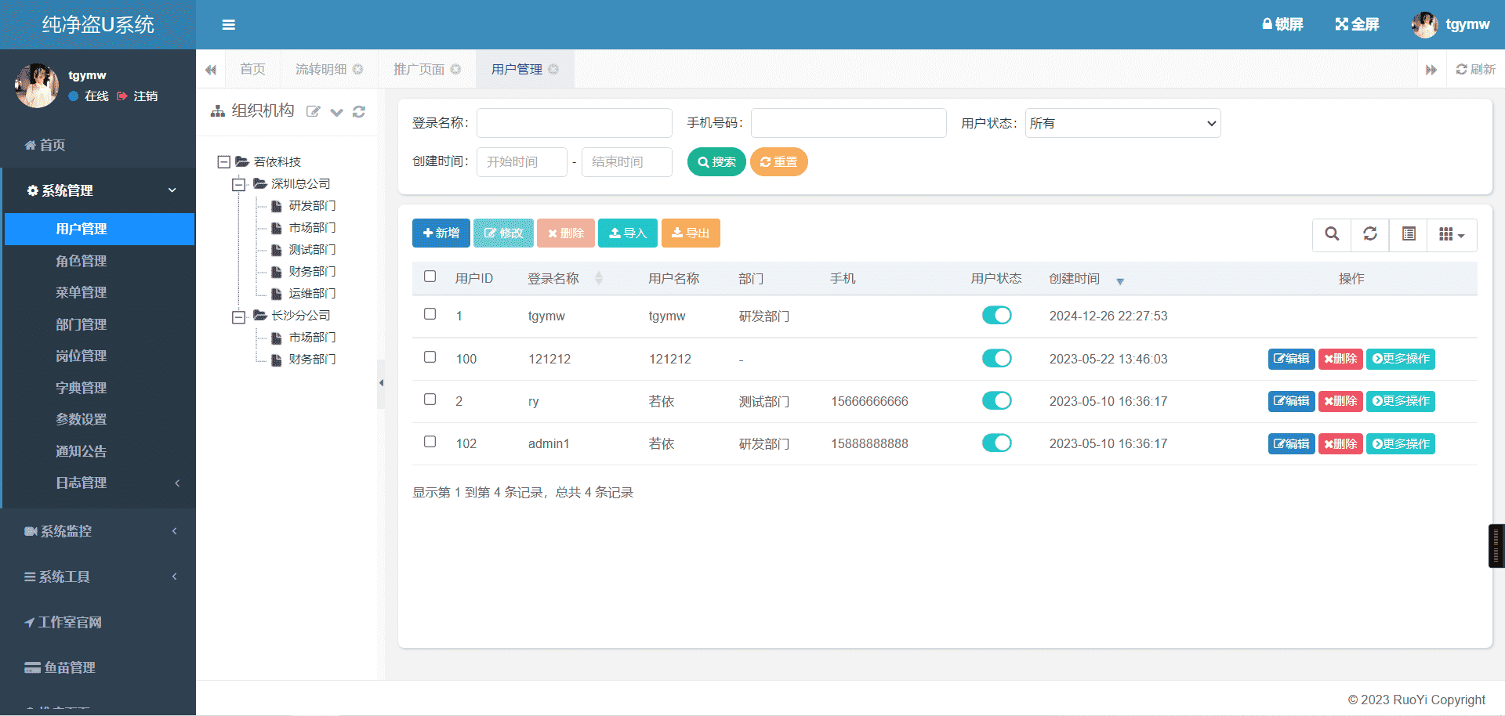Switch to the 推广页面 tab
The image size is (1505, 716).
point(419,70)
